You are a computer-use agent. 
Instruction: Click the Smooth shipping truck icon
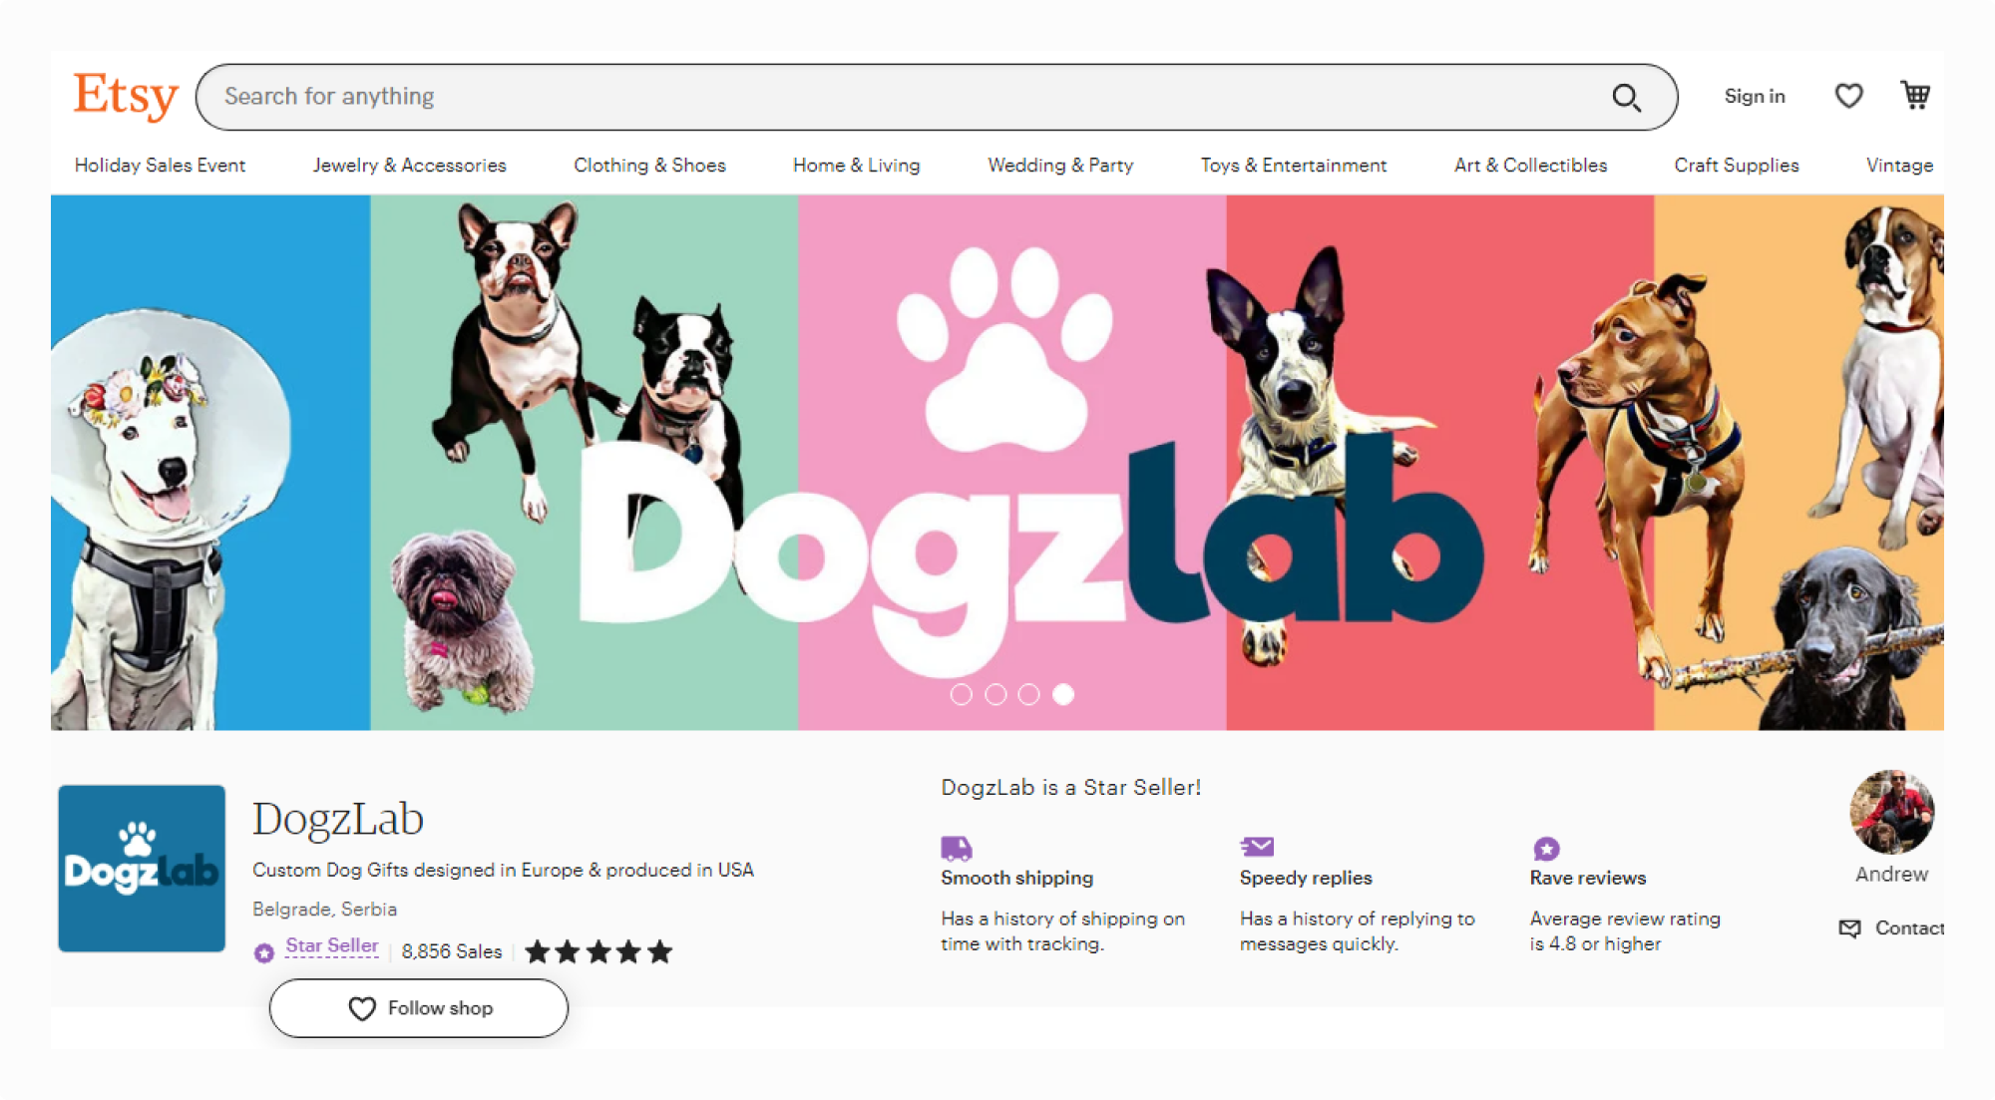(956, 848)
